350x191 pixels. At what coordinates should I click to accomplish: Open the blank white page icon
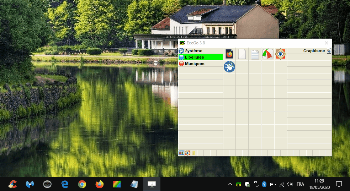point(242,54)
